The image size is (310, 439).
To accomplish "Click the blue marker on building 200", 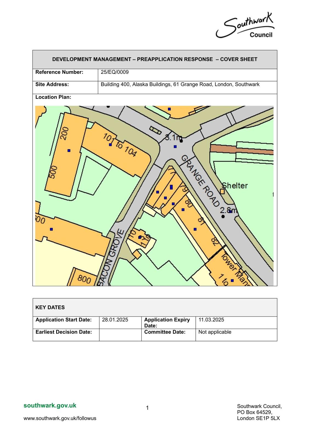I will click(69, 150).
